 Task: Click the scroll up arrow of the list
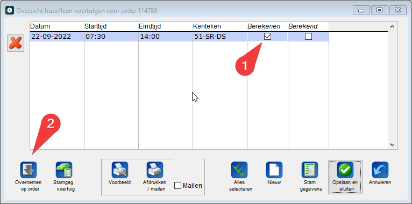392,26
